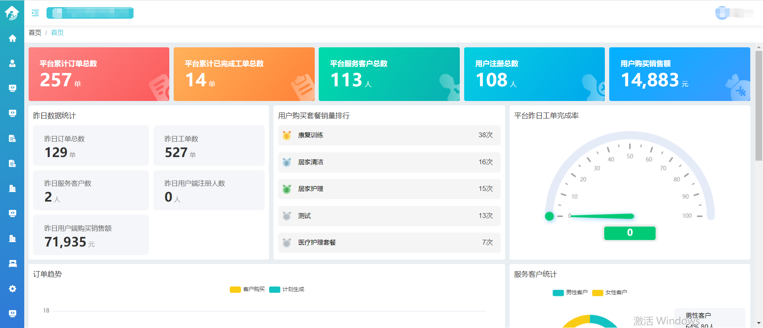Click the gold medal icon for 康复训练
This screenshot has height=328, width=763.
point(287,136)
